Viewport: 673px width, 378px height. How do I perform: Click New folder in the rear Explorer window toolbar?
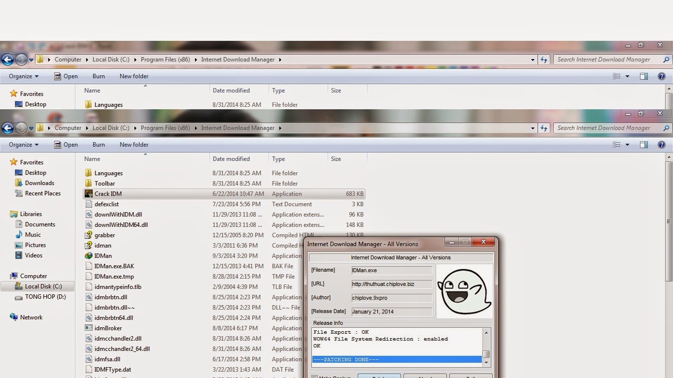point(134,76)
